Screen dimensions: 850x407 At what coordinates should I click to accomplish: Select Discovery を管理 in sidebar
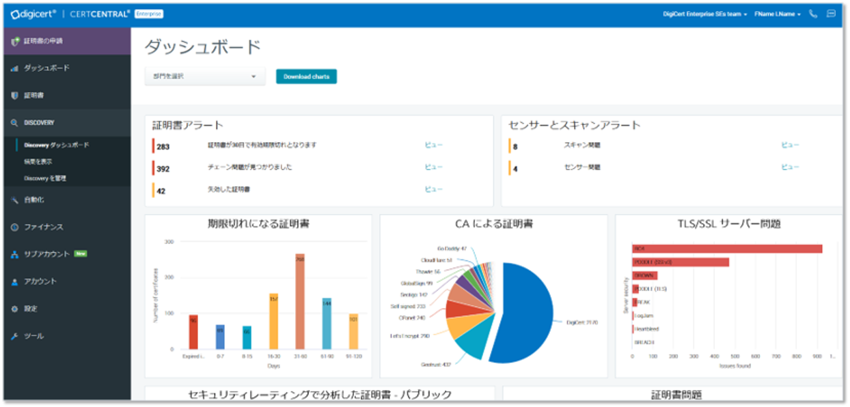click(45, 178)
